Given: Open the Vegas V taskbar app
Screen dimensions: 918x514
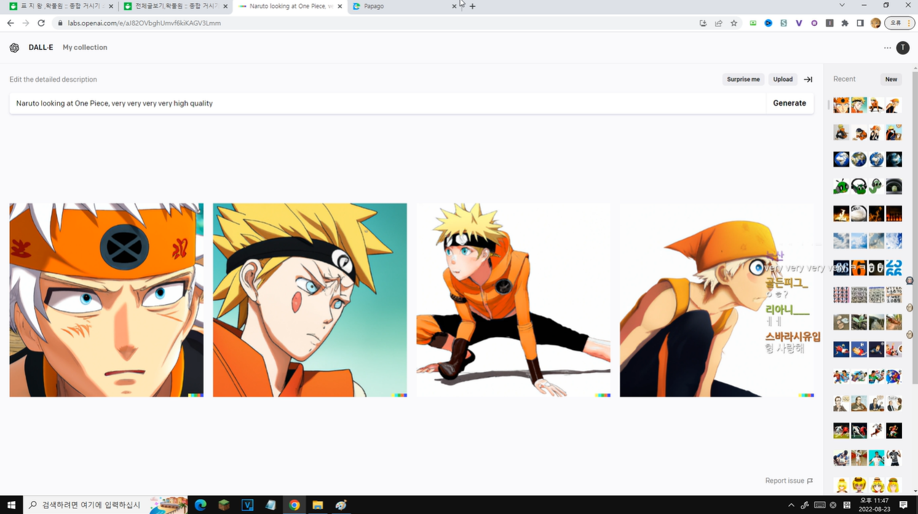Looking at the screenshot, I should [247, 505].
